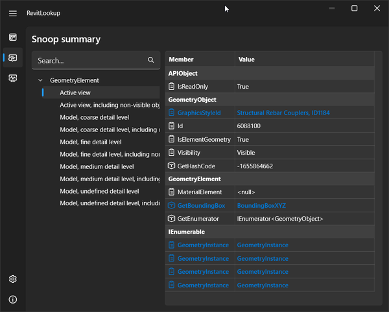The image size is (389, 312).
Task: Click the GetHashCode value -1655864662
Action: click(255, 166)
